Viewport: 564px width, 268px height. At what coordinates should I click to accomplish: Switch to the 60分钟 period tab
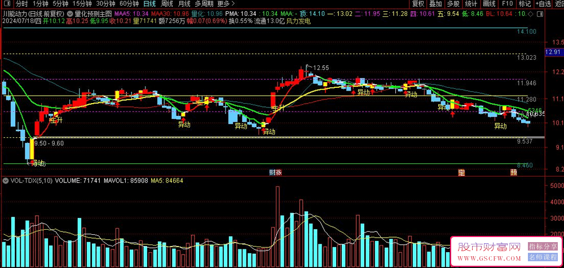click(129, 4)
